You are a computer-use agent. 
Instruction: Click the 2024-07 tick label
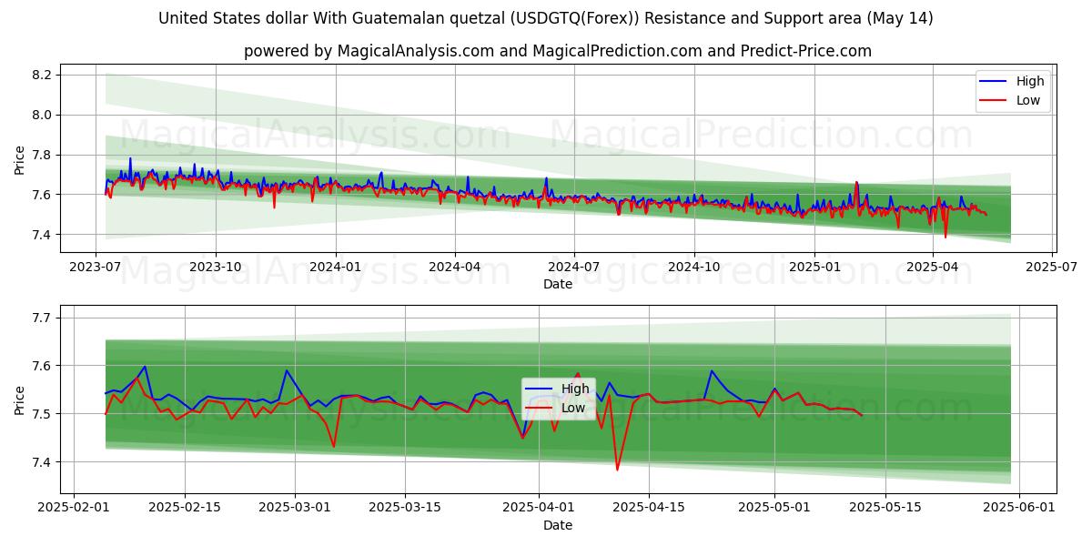(x=574, y=267)
